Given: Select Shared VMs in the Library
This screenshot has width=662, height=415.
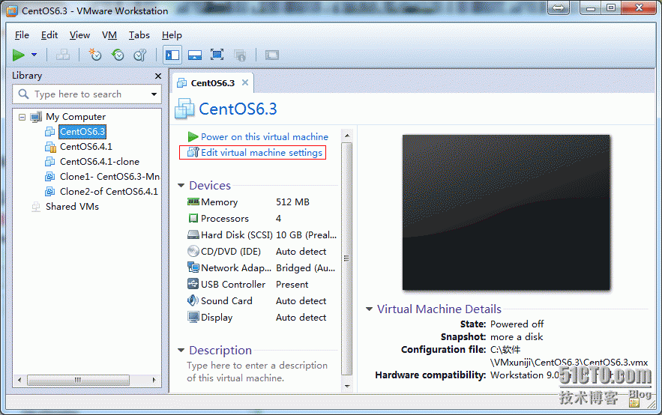Looking at the screenshot, I should 72,207.
